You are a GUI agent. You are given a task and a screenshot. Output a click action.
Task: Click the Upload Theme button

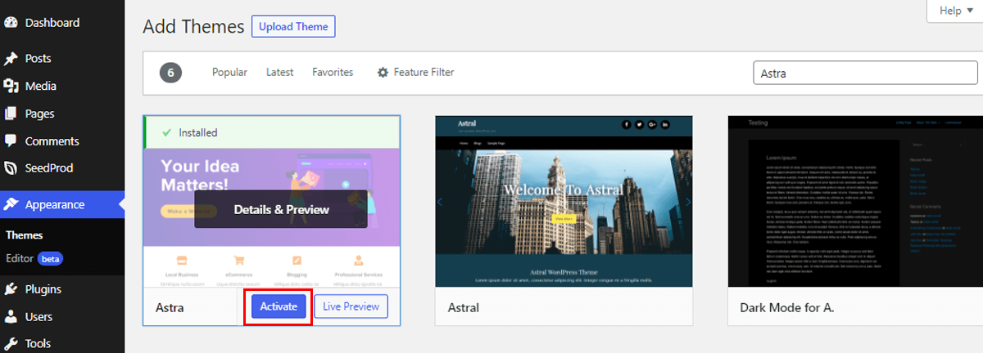click(293, 26)
